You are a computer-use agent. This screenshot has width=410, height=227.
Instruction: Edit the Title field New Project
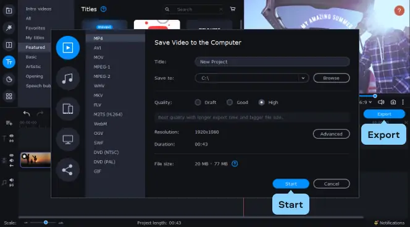[272, 62]
